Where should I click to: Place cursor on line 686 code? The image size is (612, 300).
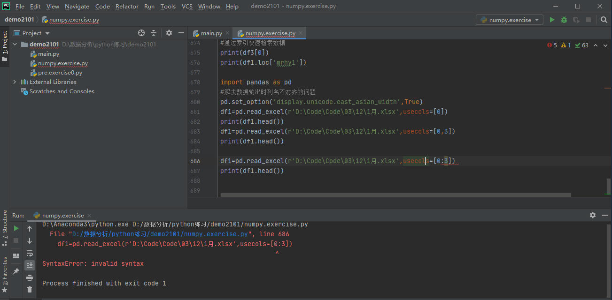tap(338, 161)
